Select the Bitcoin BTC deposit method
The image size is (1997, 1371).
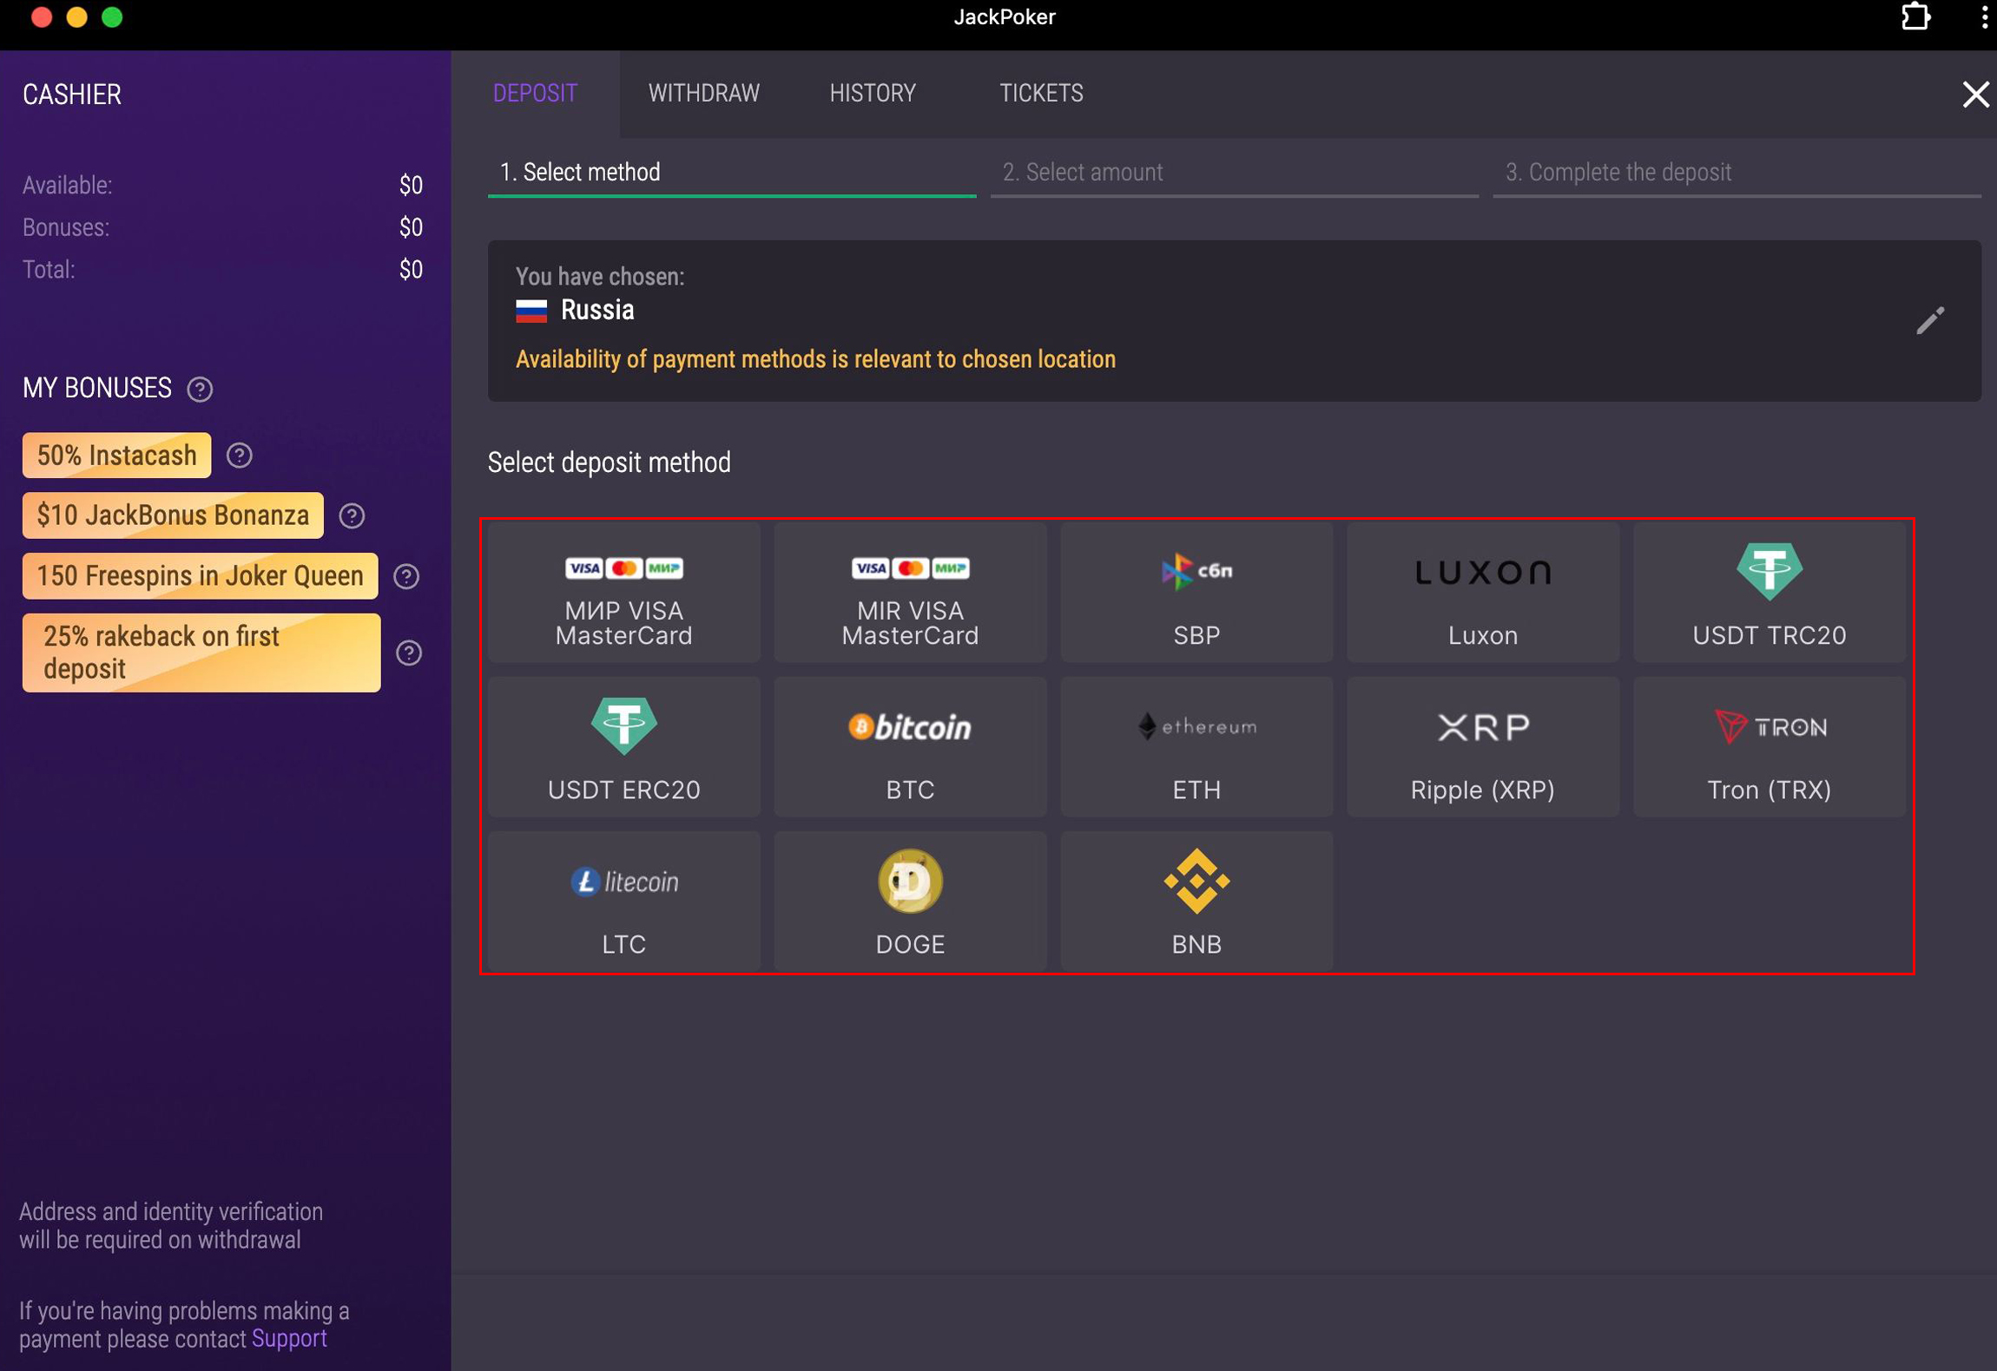coord(910,747)
